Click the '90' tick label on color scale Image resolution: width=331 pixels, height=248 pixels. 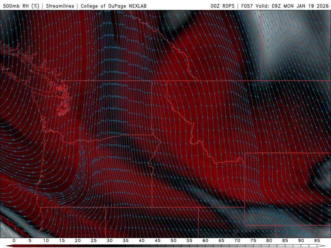click(x=301, y=241)
